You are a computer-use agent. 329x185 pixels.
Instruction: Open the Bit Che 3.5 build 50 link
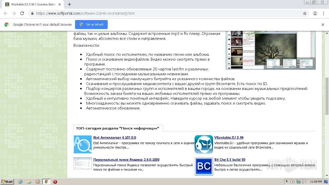pos(230,160)
